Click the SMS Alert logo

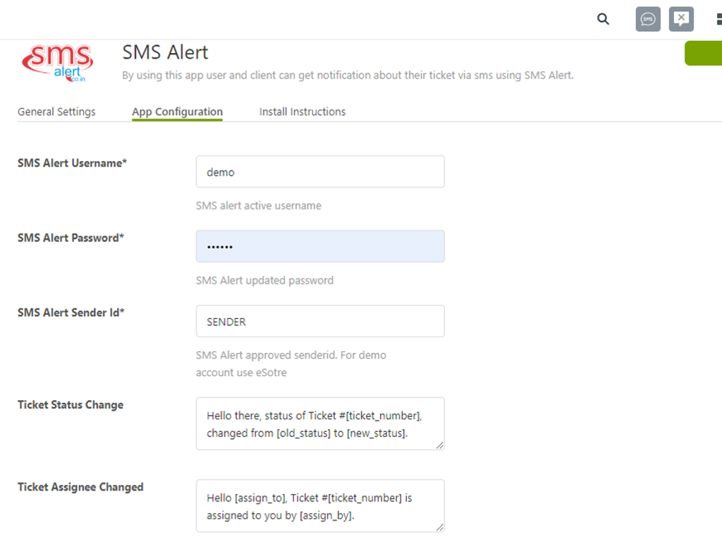(58, 63)
